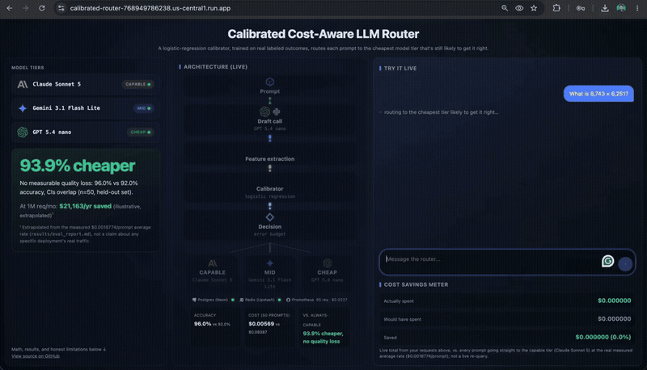Click the Gemini icon above MID node
The image size is (647, 370).
click(x=270, y=263)
